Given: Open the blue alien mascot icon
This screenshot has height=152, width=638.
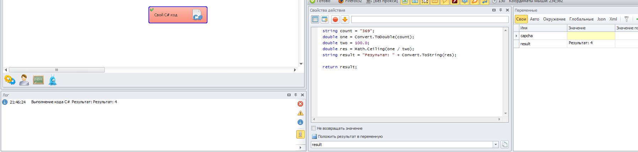Looking at the screenshot, I should tap(53, 80).
